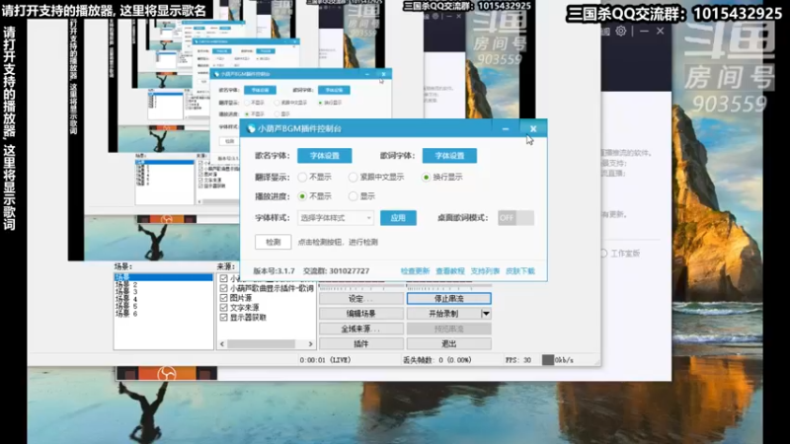Image resolution: width=790 pixels, height=444 pixels.
Task: Click the 检测 button
Action: pos(274,242)
